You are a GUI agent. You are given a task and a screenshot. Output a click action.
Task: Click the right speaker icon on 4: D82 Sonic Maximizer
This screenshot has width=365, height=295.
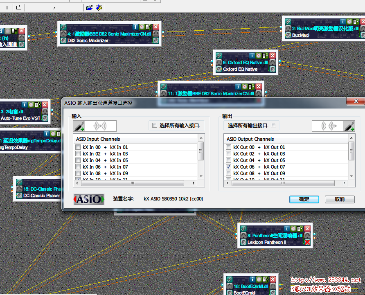[x=156, y=40]
